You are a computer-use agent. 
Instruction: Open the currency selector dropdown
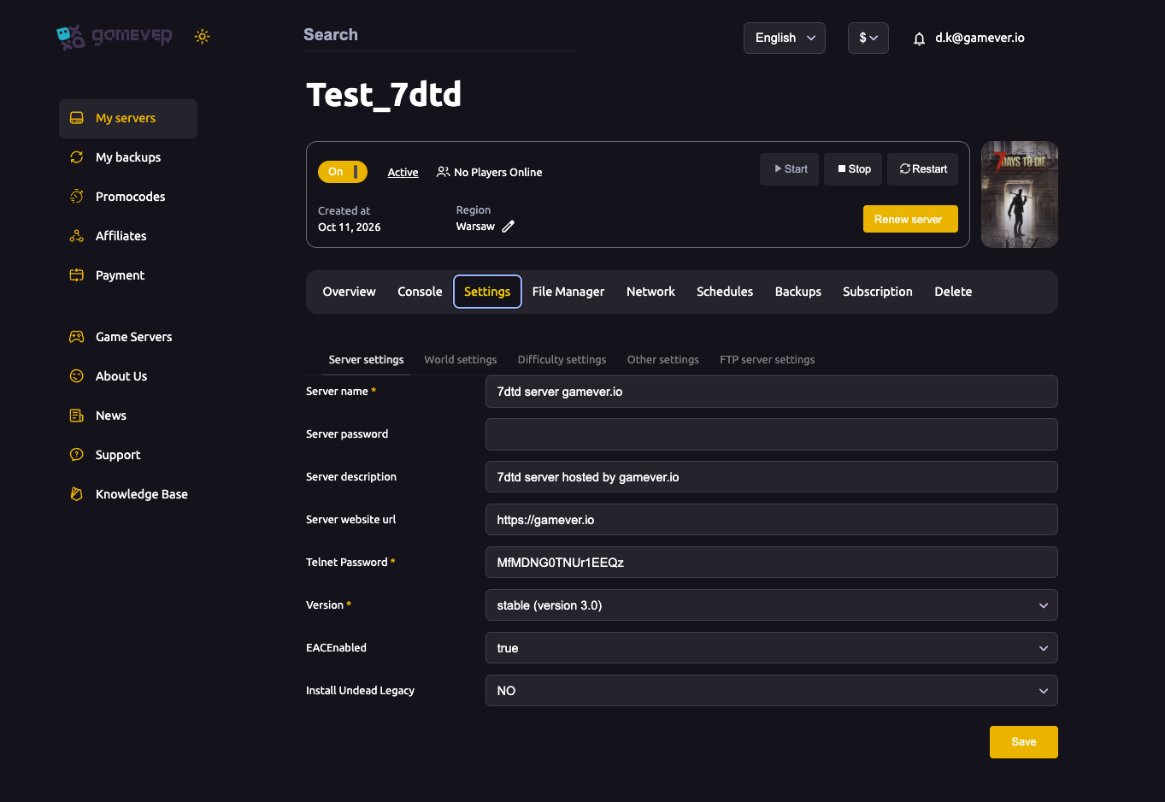[868, 38]
